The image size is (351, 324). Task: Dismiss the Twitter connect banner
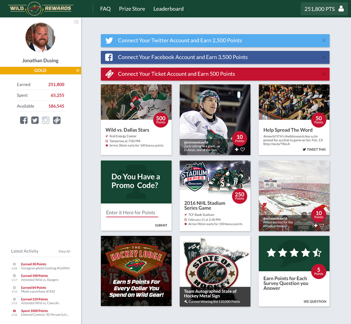[324, 40]
